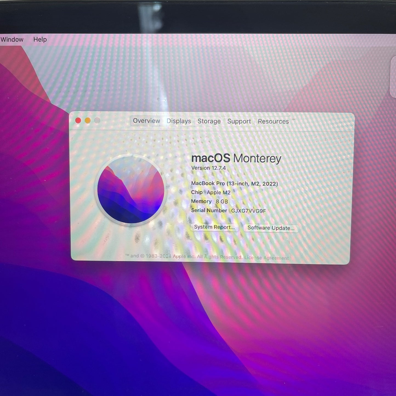Go to the Support tab
Screen dimensions: 396x396
click(x=239, y=121)
